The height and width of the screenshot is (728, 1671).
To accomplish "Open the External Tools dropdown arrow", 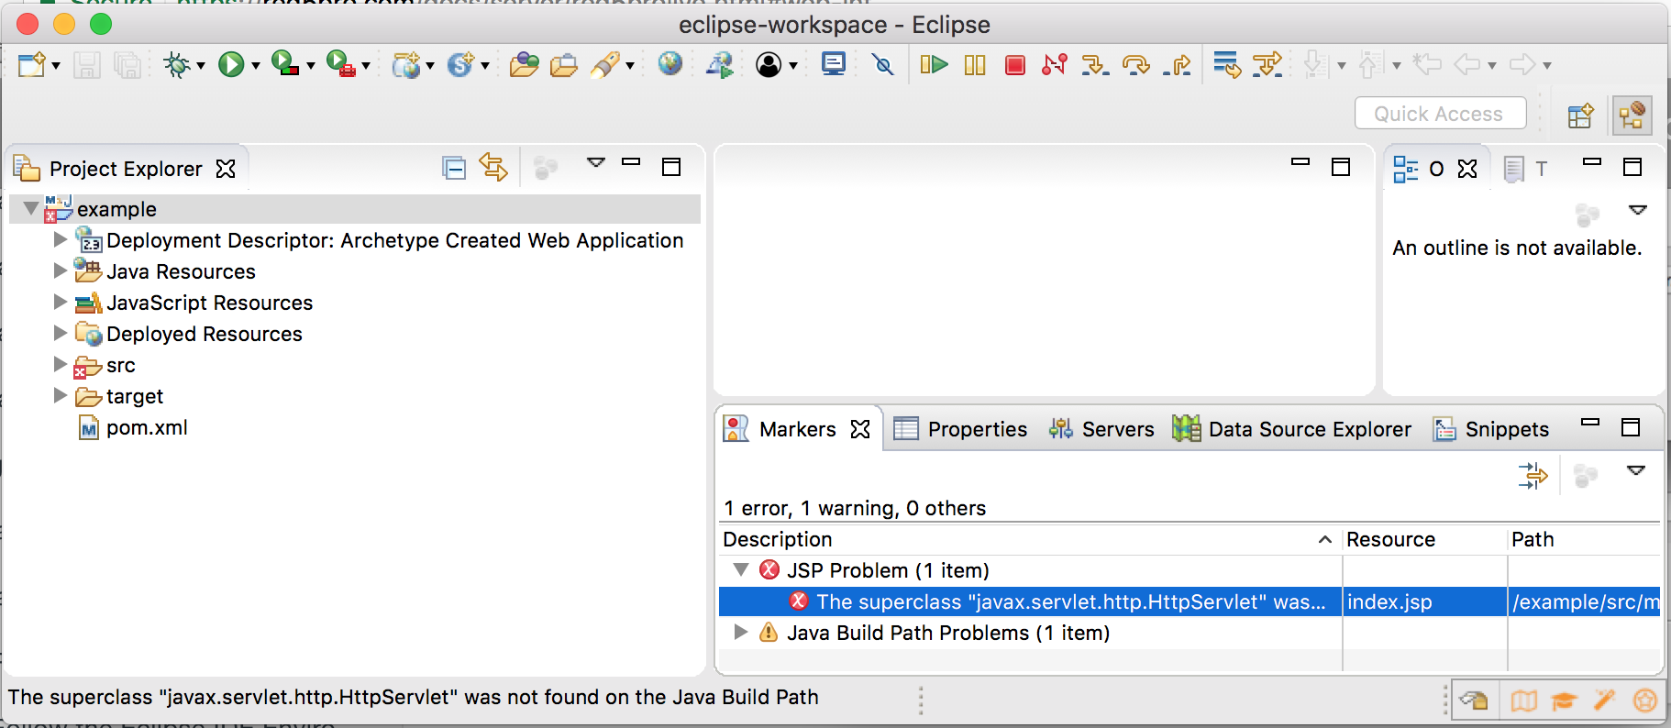I will 365,66.
